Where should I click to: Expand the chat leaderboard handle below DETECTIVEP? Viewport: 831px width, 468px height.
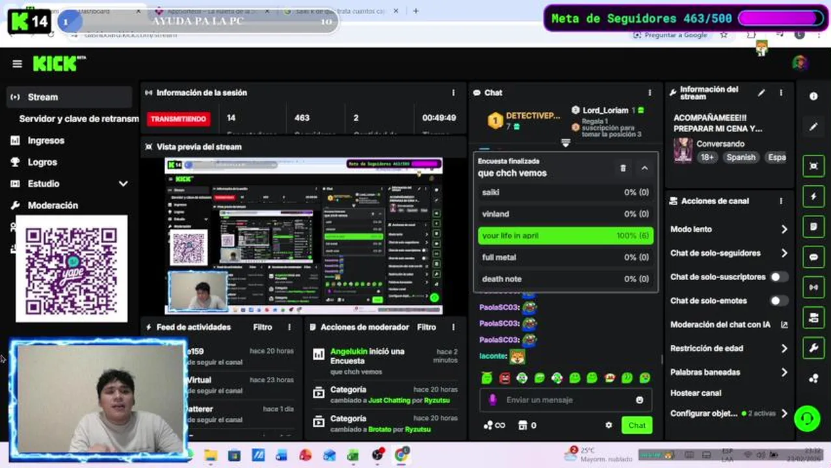565,143
